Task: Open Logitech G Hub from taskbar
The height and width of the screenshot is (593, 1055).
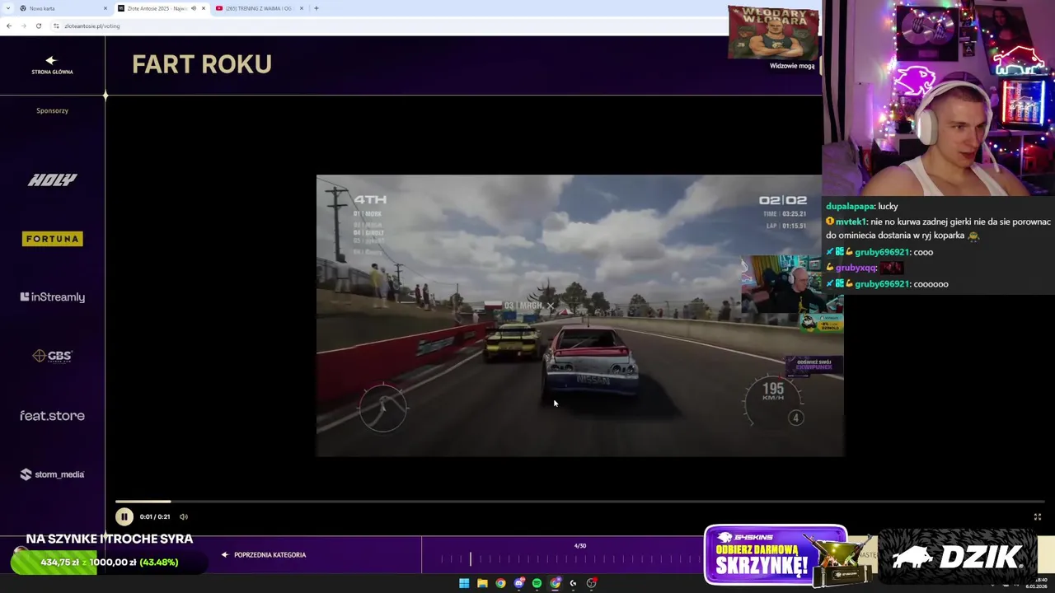Action: point(573,583)
